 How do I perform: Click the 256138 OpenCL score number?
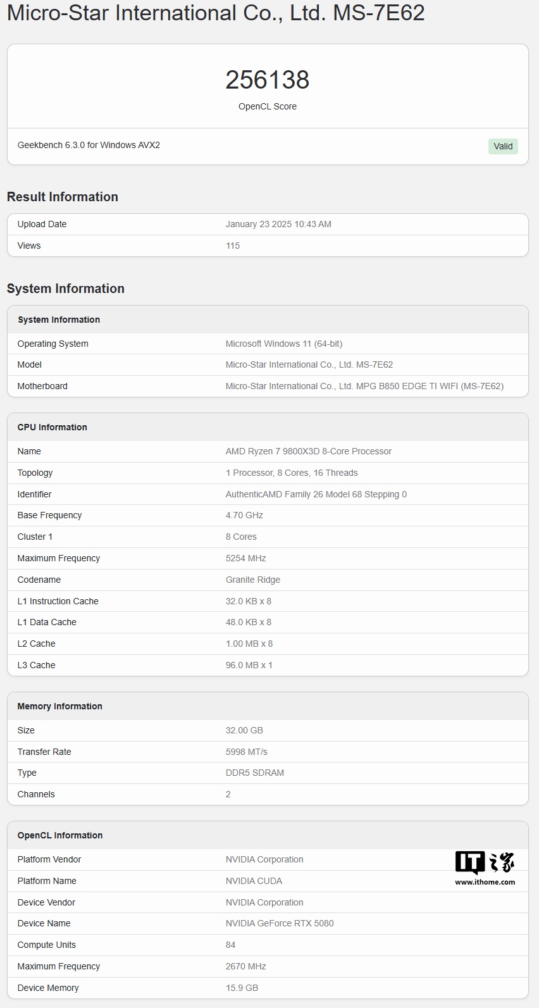267,80
